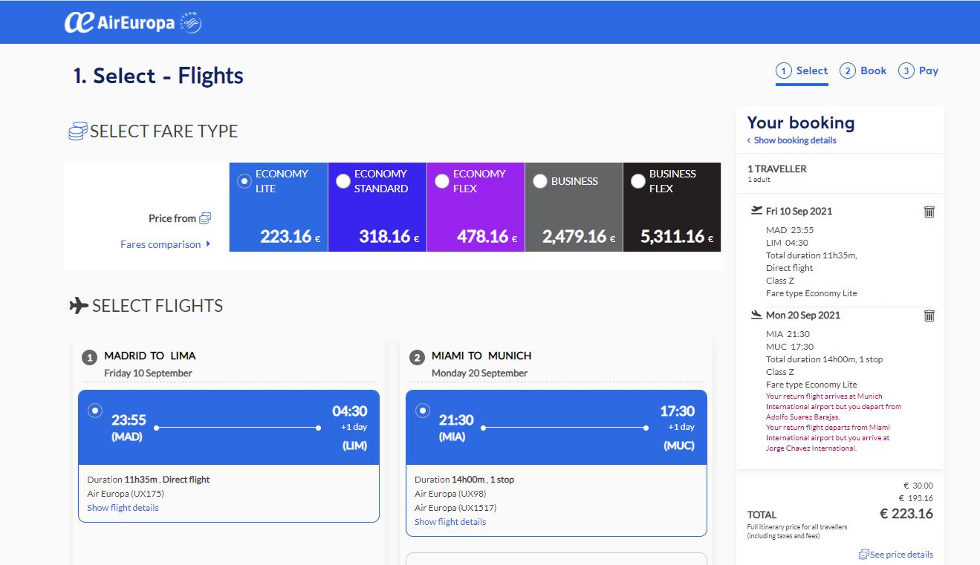Click the Friday 10 September date

[148, 373]
